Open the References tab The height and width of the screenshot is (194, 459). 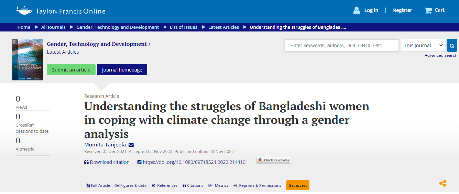165,185
